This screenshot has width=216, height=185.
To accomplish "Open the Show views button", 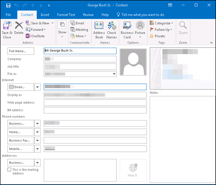I will [62, 30].
